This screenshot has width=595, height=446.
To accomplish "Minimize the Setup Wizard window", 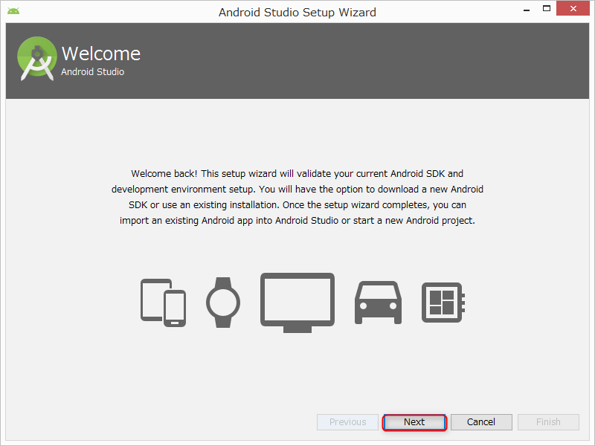I will [527, 10].
